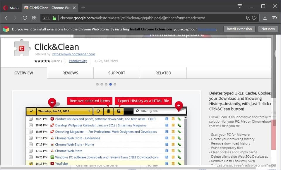The height and width of the screenshot is (170, 281).
Task: Click orange icon in Chrome Web Store - Home row
Action: click(x=173, y=144)
